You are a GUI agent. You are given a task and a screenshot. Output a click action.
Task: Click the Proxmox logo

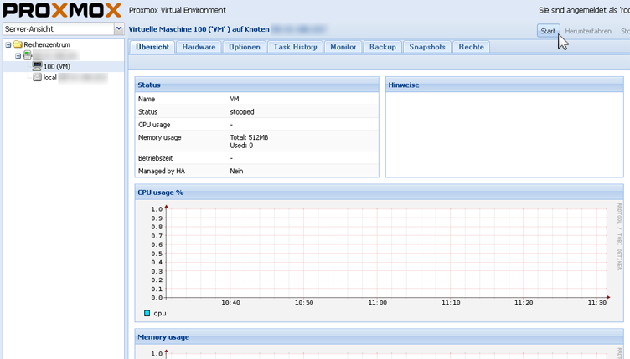click(x=62, y=10)
